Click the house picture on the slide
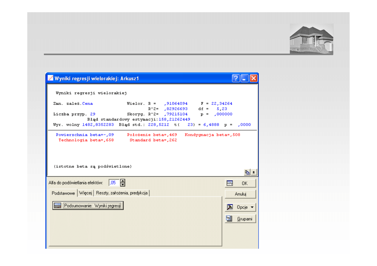The width and height of the screenshot is (377, 266). (311, 39)
